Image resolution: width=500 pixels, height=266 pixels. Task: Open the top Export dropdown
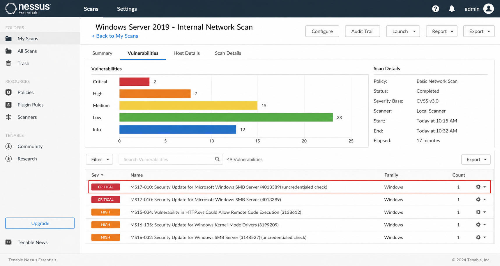pyautogui.click(x=479, y=31)
